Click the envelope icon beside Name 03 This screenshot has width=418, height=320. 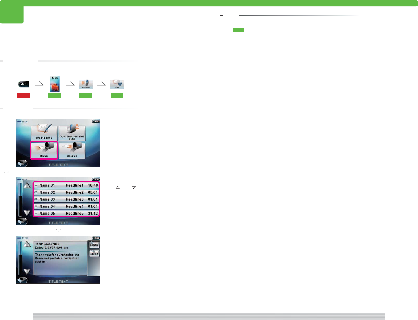(36, 199)
